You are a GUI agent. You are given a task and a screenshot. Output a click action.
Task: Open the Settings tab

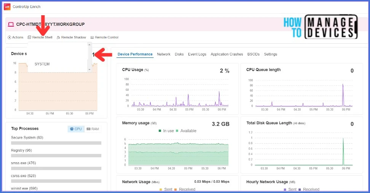[x=270, y=54]
